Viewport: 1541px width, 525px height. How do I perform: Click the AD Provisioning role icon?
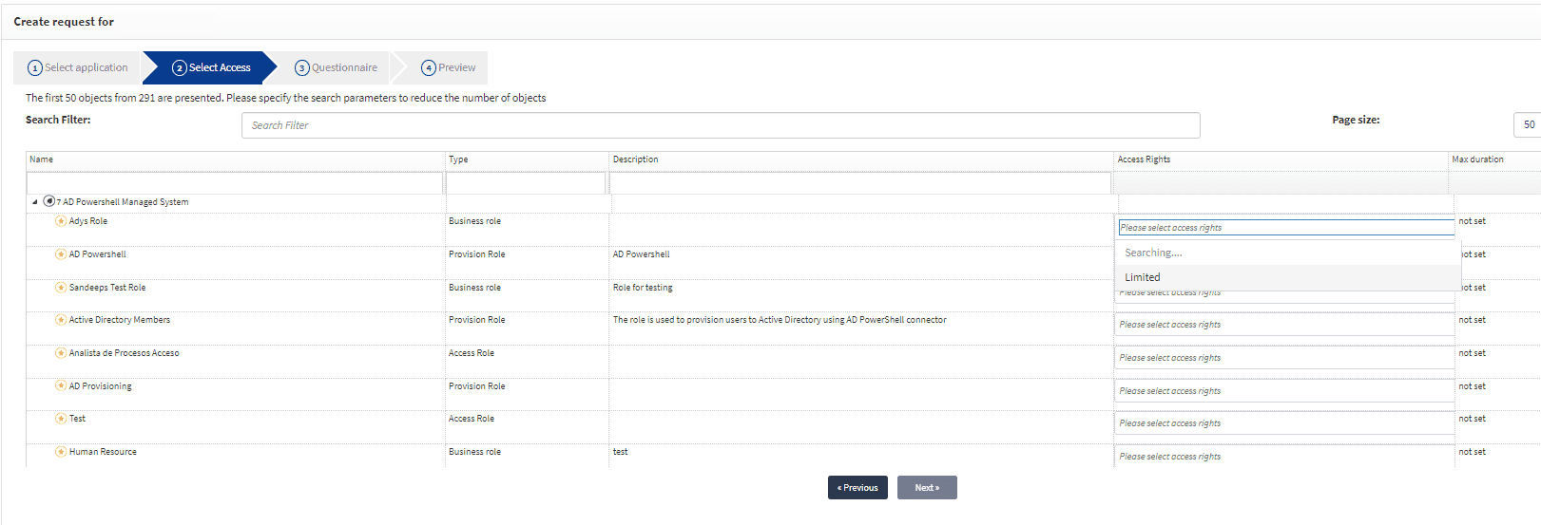[x=61, y=386]
